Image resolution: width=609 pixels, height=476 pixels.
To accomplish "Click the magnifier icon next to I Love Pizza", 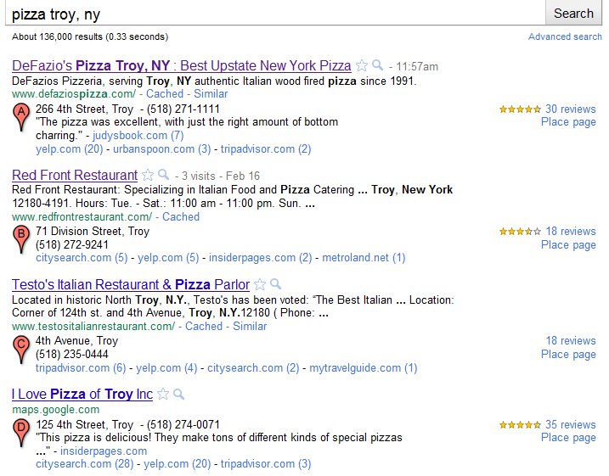I will (x=178, y=395).
